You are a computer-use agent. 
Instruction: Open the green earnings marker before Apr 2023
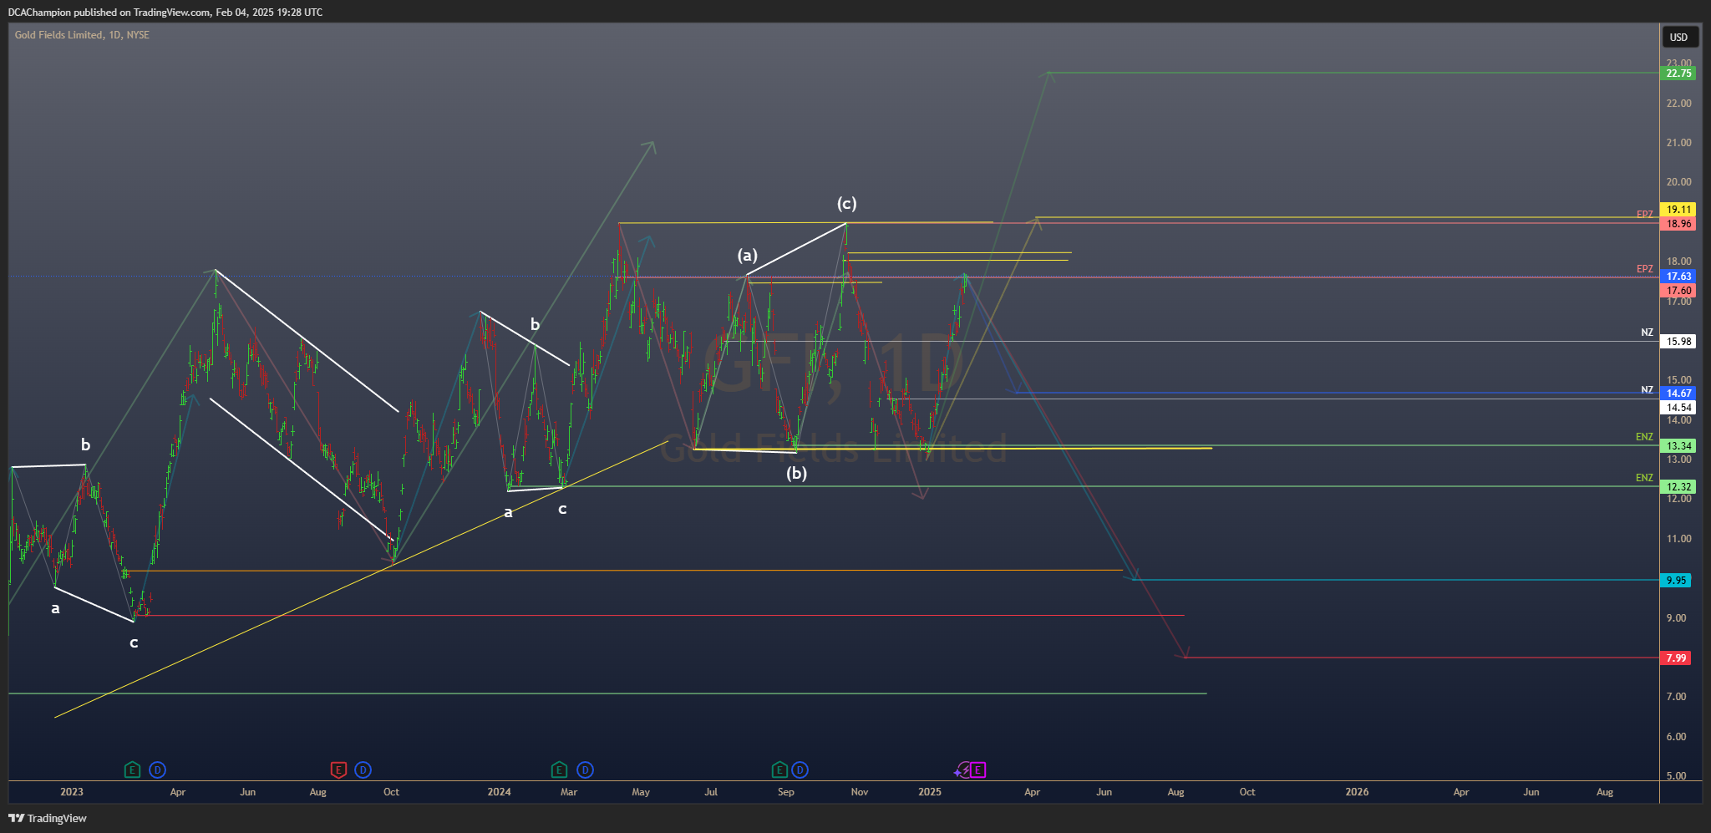click(132, 770)
